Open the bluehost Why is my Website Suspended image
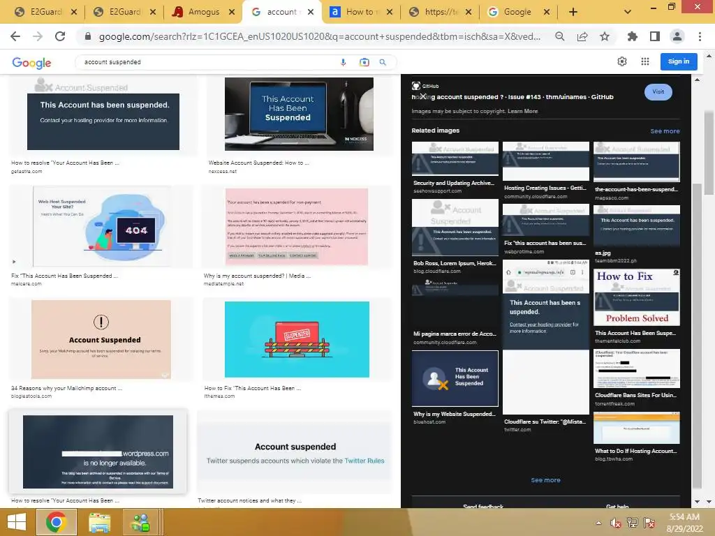715x536 pixels. (455, 378)
